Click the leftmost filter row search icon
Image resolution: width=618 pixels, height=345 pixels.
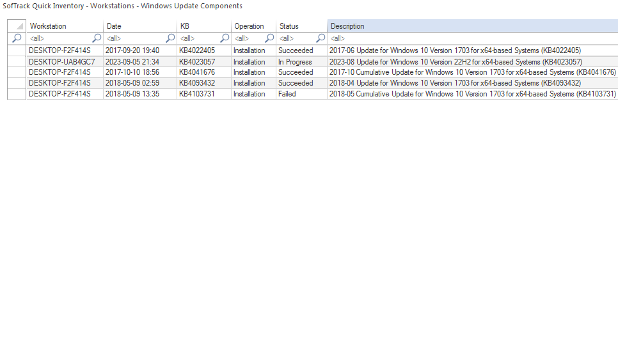(x=17, y=38)
